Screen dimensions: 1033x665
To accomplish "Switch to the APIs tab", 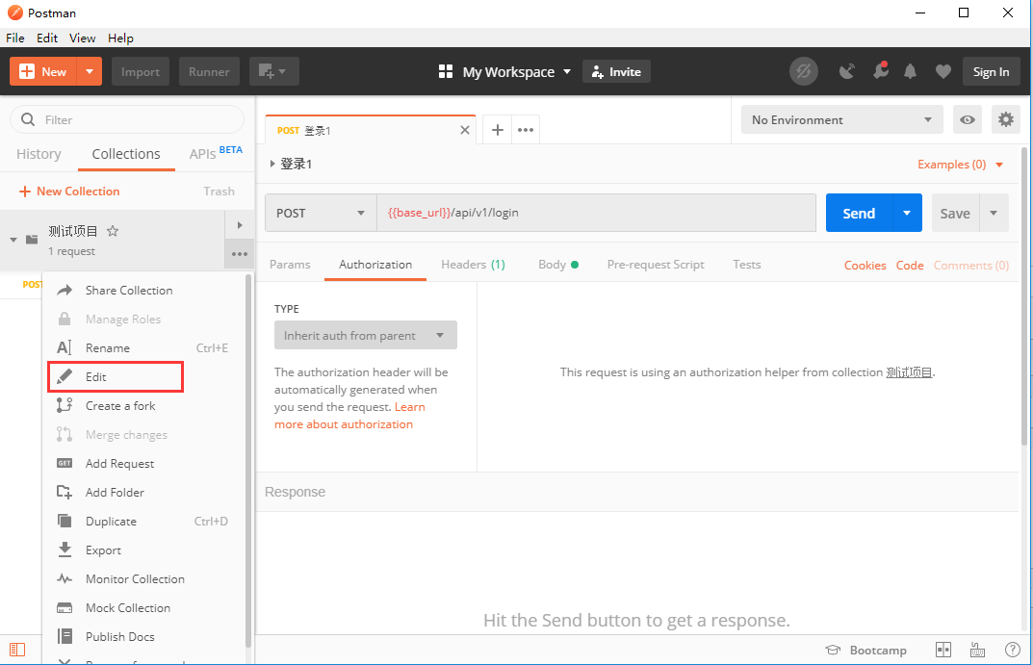I will click(216, 153).
